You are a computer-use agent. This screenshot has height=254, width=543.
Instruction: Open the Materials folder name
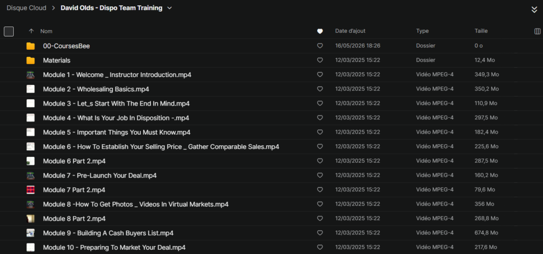(56, 60)
